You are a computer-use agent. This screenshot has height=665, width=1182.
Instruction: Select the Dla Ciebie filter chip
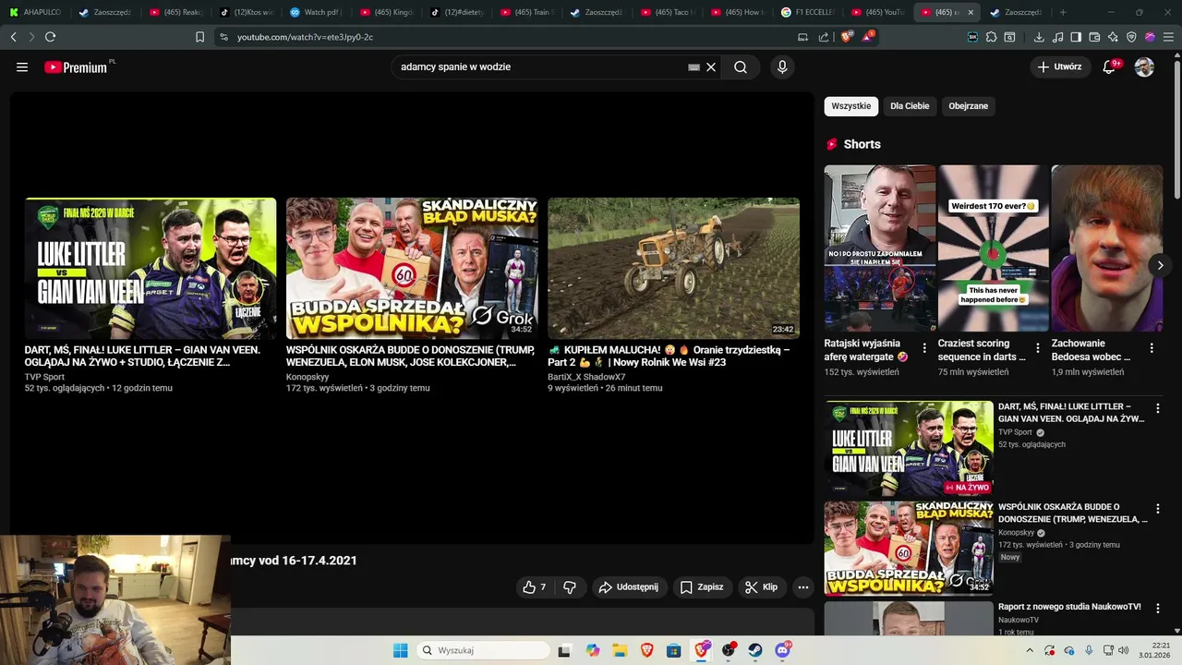910,106
